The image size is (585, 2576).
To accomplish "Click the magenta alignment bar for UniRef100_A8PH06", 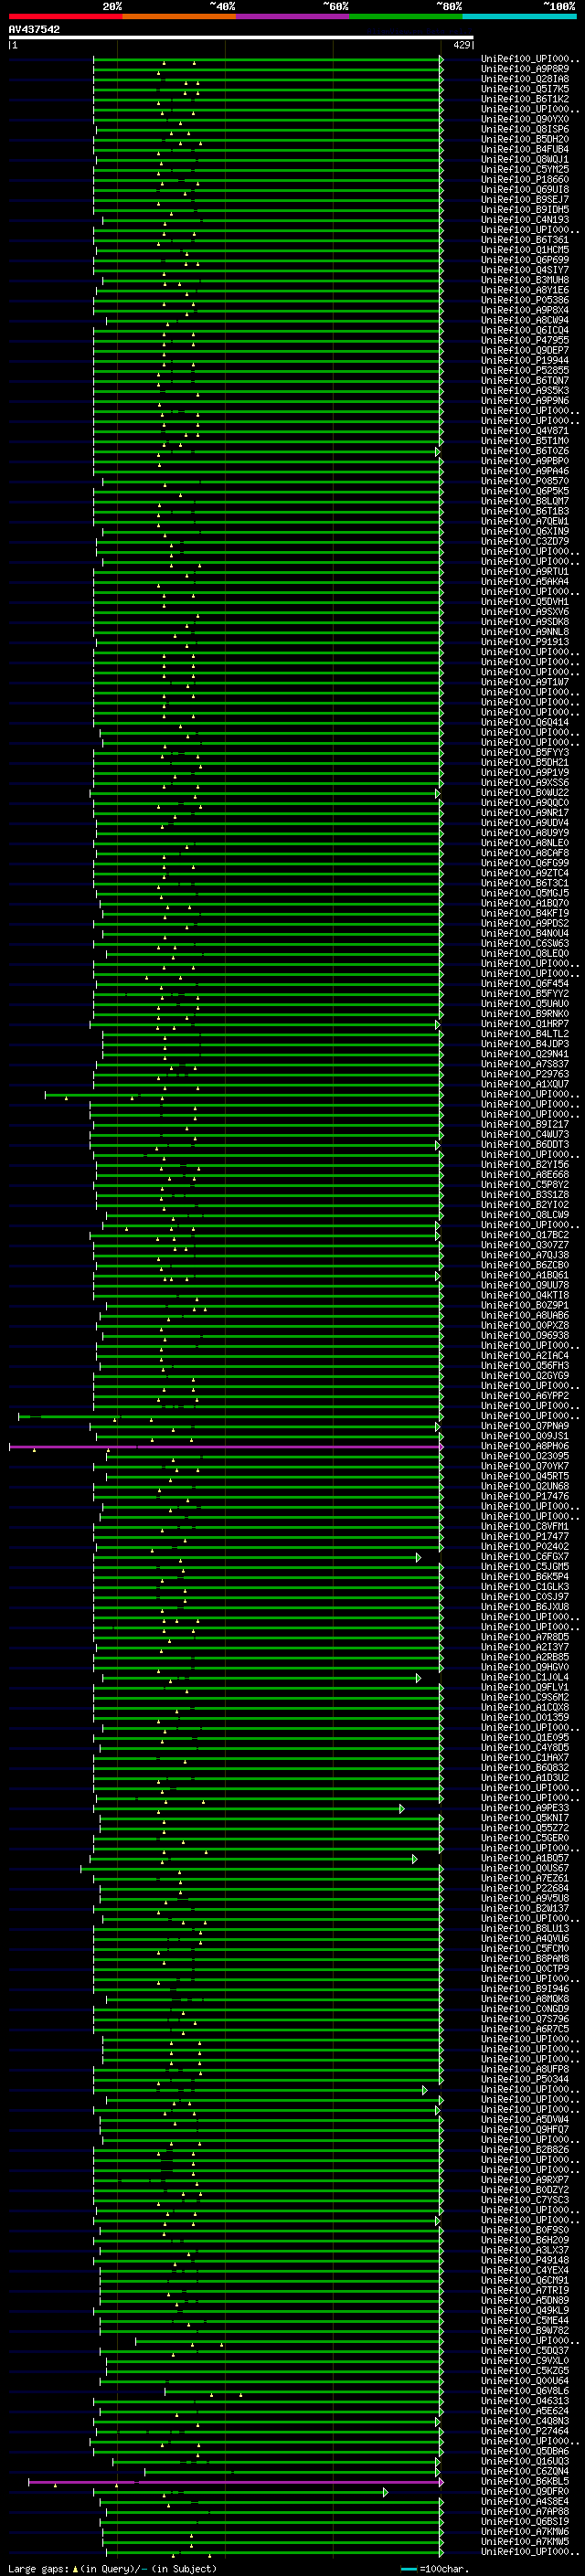I will [x=225, y=1447].
